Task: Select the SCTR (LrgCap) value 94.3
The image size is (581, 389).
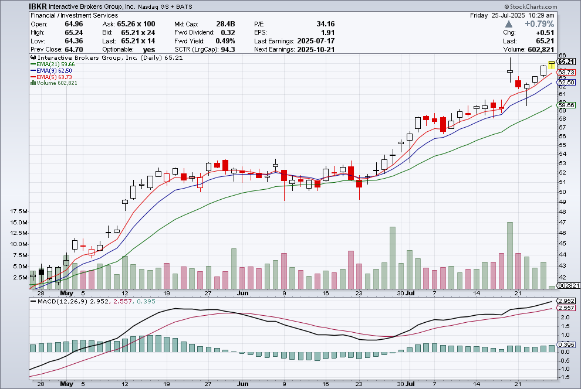Action: pyautogui.click(x=228, y=50)
